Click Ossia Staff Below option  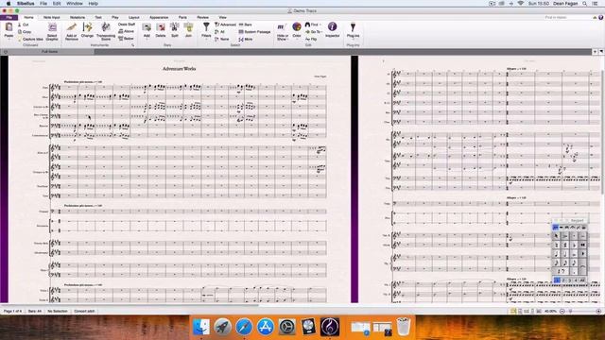[126, 38]
